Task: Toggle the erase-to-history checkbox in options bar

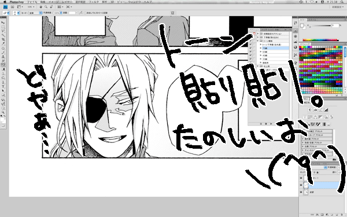Action: 85,13
